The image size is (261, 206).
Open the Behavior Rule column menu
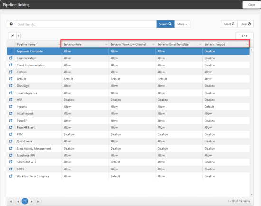click(x=106, y=44)
